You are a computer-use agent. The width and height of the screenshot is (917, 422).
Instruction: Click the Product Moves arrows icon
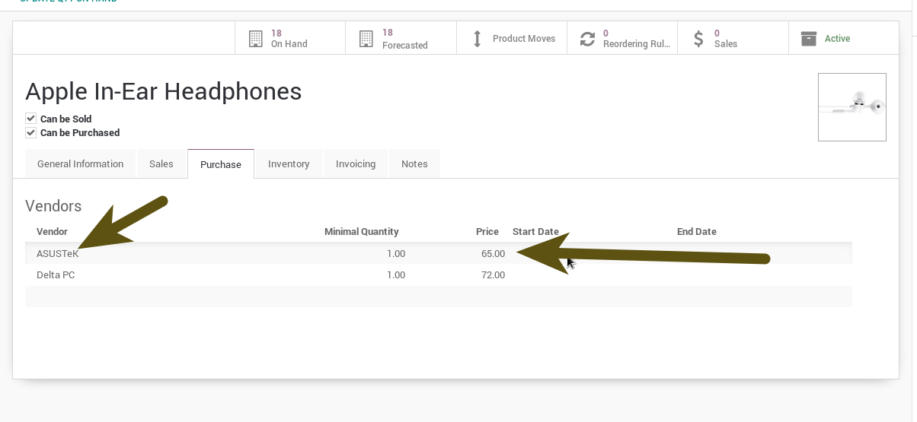click(478, 39)
